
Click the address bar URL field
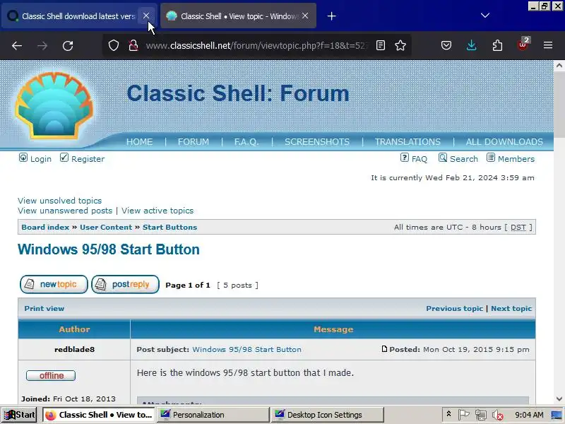(257, 45)
